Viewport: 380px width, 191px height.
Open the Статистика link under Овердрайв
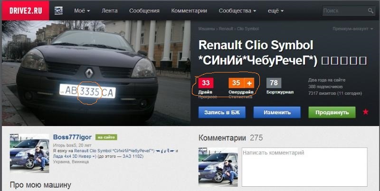[240, 97]
